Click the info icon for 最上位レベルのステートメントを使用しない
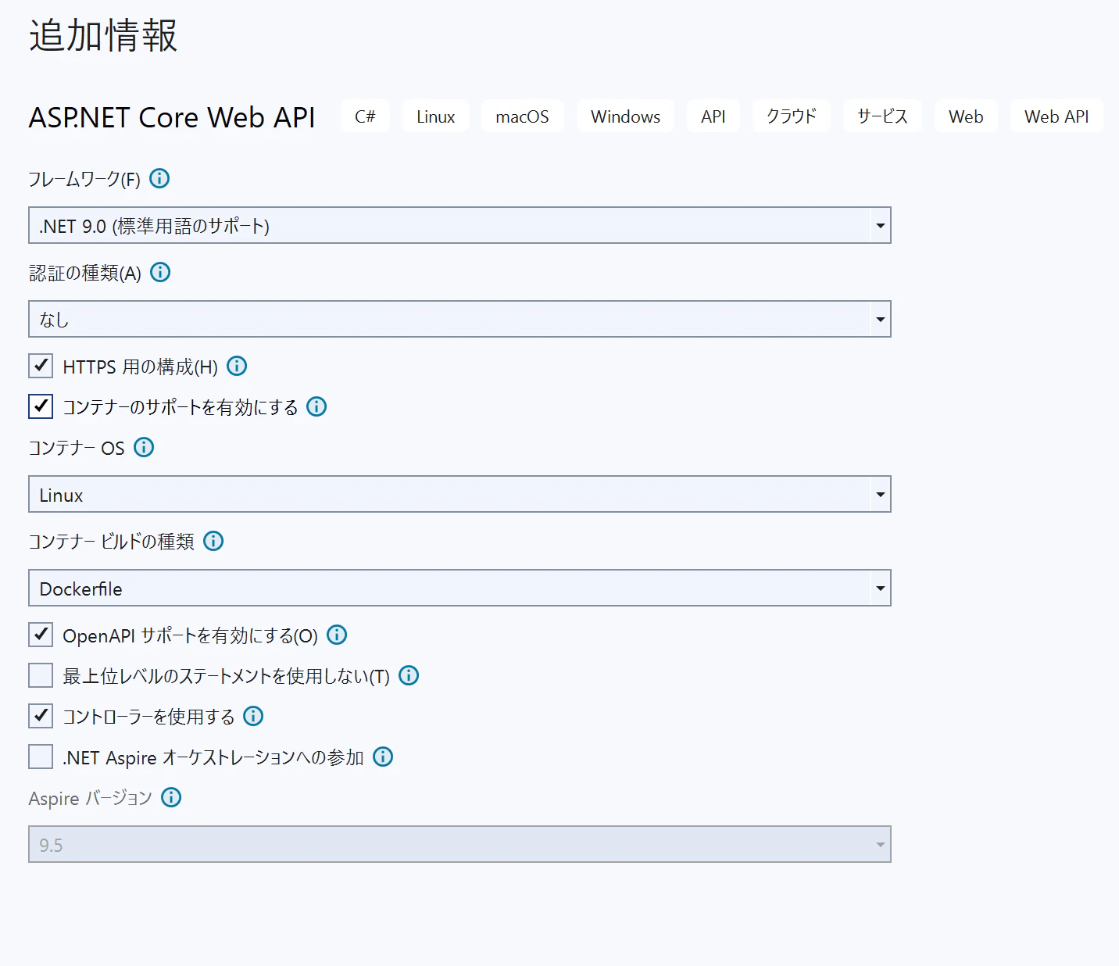 409,675
